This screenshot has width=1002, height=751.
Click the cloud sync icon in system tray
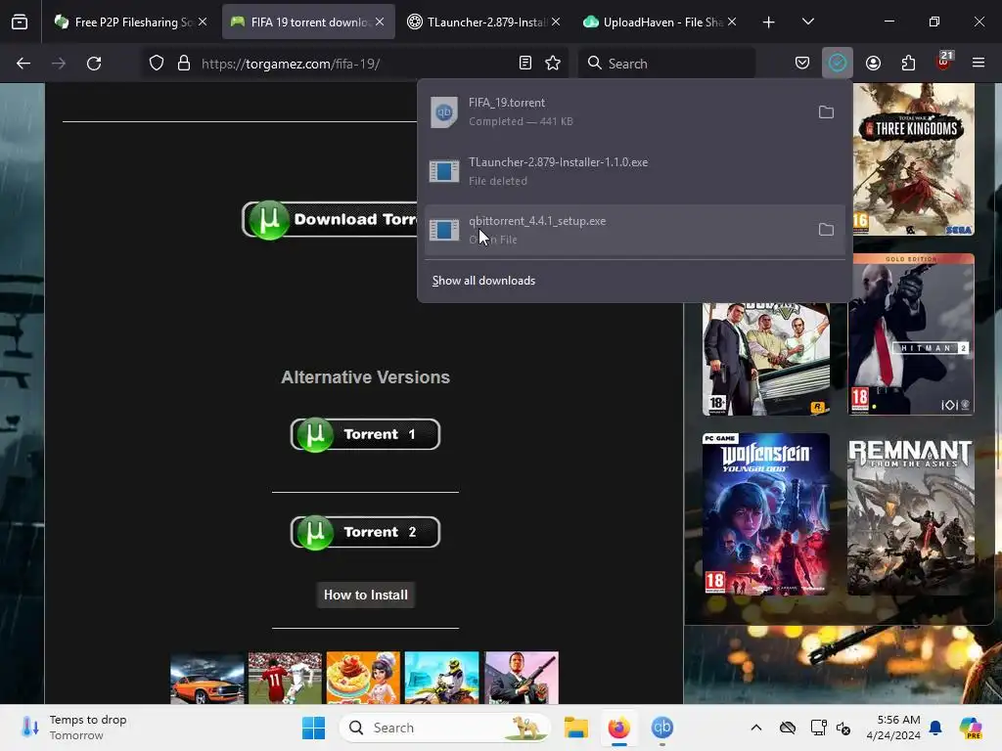[788, 728]
